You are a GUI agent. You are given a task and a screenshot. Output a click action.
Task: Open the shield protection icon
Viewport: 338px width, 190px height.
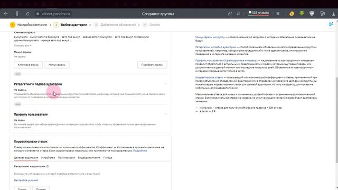point(312,14)
